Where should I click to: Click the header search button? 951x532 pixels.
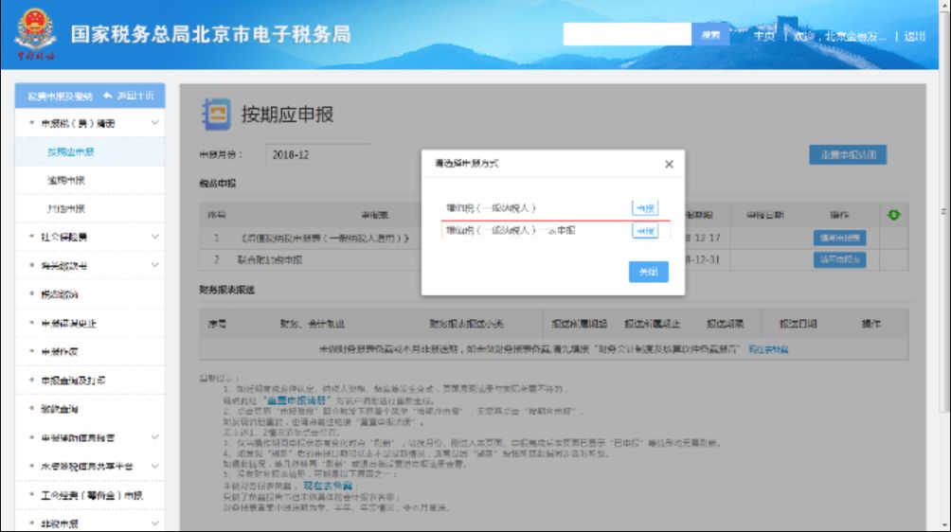[x=710, y=34]
